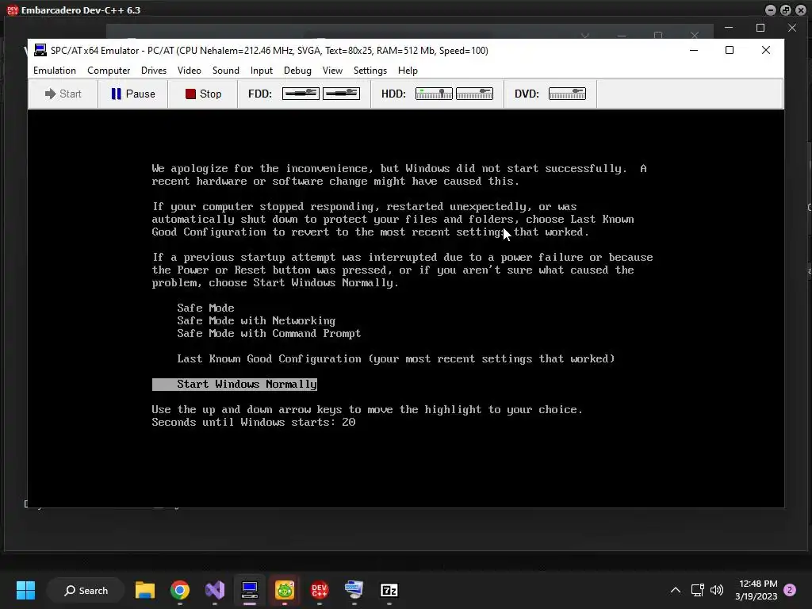The width and height of the screenshot is (812, 609).
Task: Open the green pig app in taskbar
Action: pyautogui.click(x=285, y=590)
